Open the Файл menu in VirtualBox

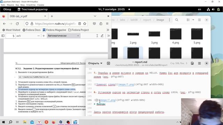(3, 5)
